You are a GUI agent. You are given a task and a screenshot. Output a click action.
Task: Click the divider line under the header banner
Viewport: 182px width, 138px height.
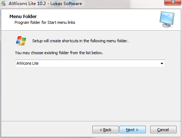point(91,31)
